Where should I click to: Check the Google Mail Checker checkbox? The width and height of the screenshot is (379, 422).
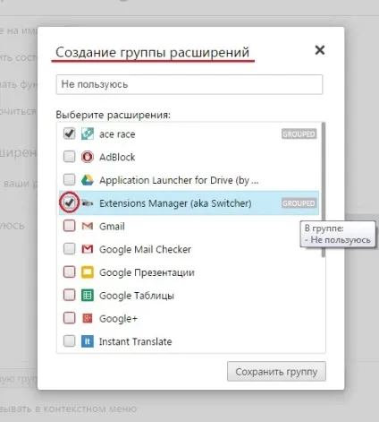70,248
